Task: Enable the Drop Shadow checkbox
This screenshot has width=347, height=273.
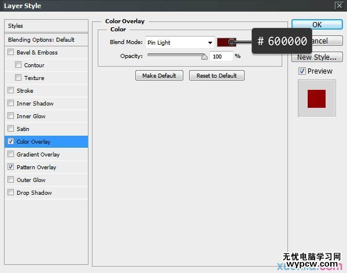Action: point(10,192)
